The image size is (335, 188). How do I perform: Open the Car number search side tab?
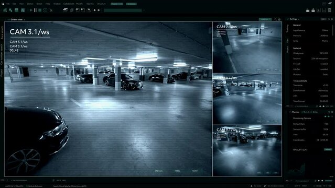[2, 54]
